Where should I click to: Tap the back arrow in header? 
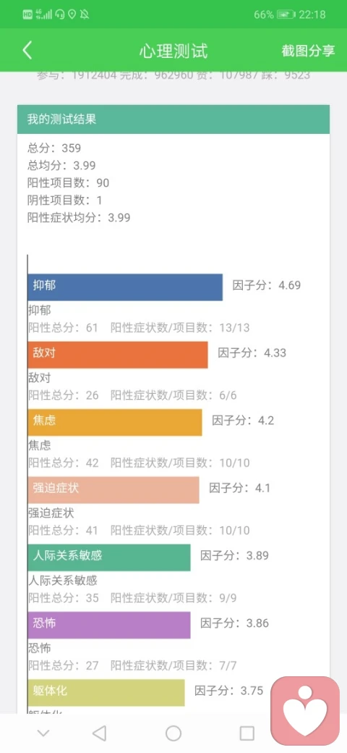point(27,51)
